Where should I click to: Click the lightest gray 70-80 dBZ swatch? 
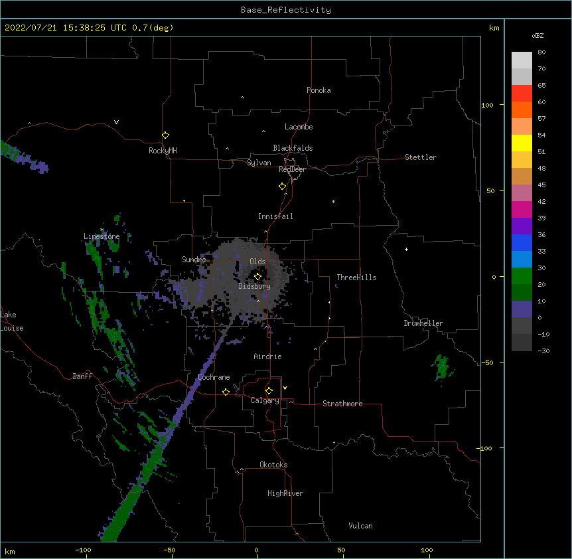coord(522,60)
